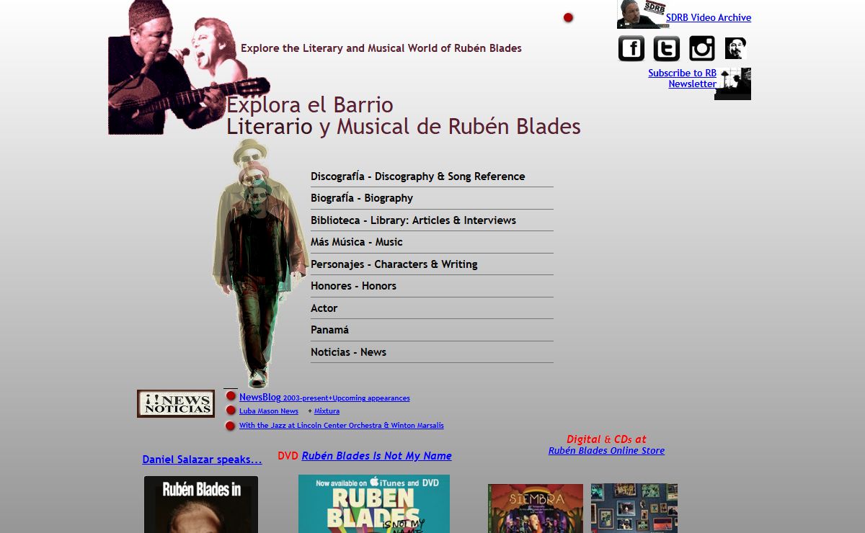The height and width of the screenshot is (533, 865).
Task: Open Biografía - Biography menu item
Action: point(432,198)
